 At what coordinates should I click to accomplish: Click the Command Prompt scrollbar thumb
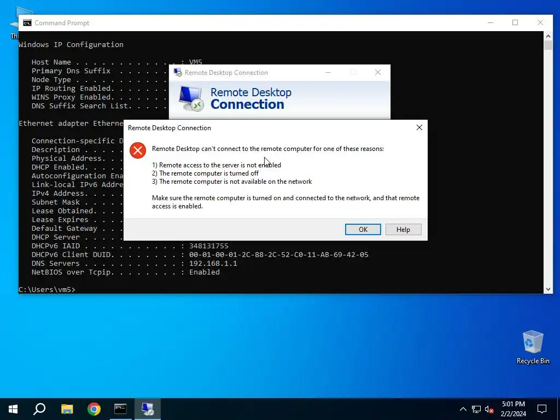548,45
